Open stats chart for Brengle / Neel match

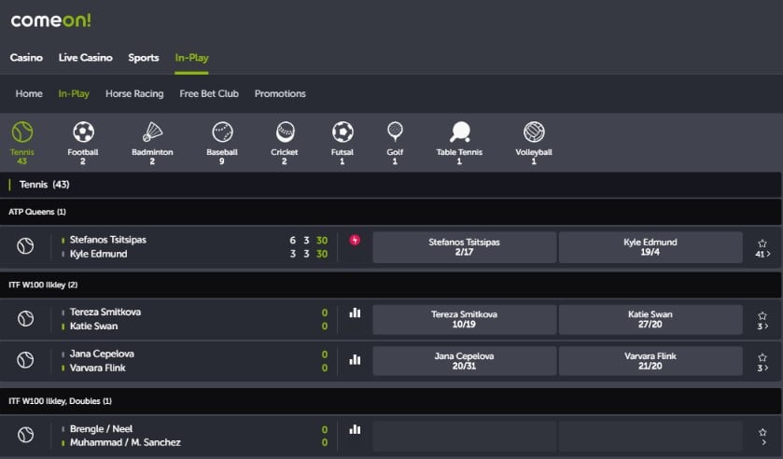[355, 429]
